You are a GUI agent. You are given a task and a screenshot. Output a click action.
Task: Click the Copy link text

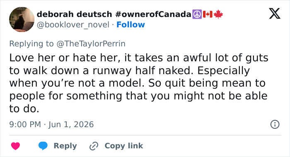pyautogui.click(x=124, y=146)
